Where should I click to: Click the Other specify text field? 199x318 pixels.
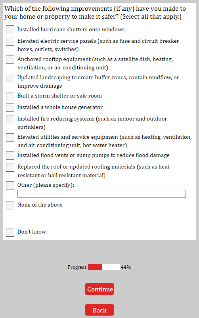tap(101, 194)
